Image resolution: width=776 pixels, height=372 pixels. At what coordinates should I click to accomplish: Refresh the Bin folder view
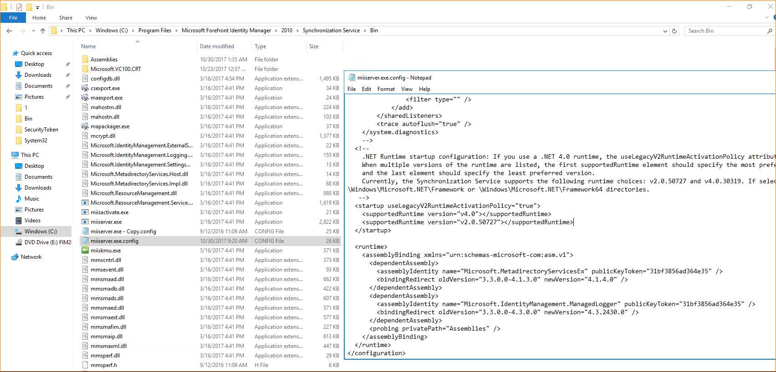click(x=674, y=31)
